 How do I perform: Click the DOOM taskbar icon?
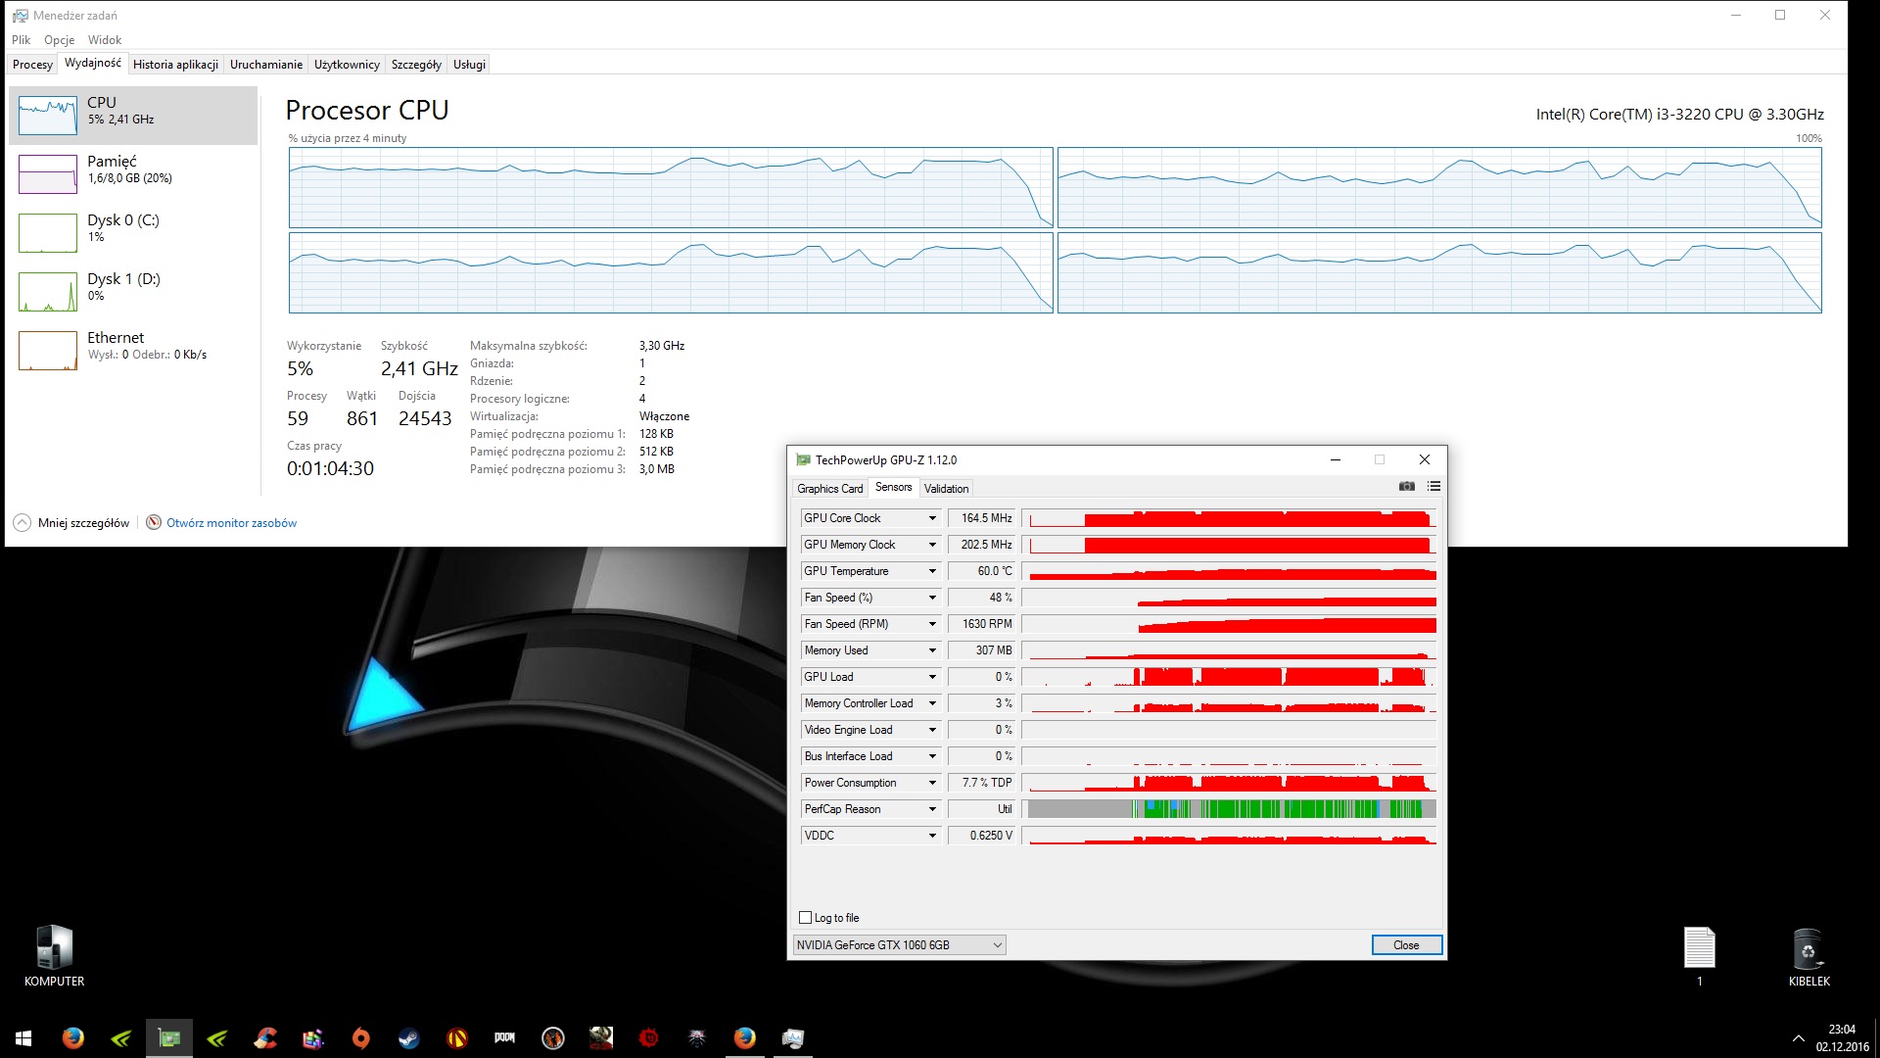click(505, 1038)
